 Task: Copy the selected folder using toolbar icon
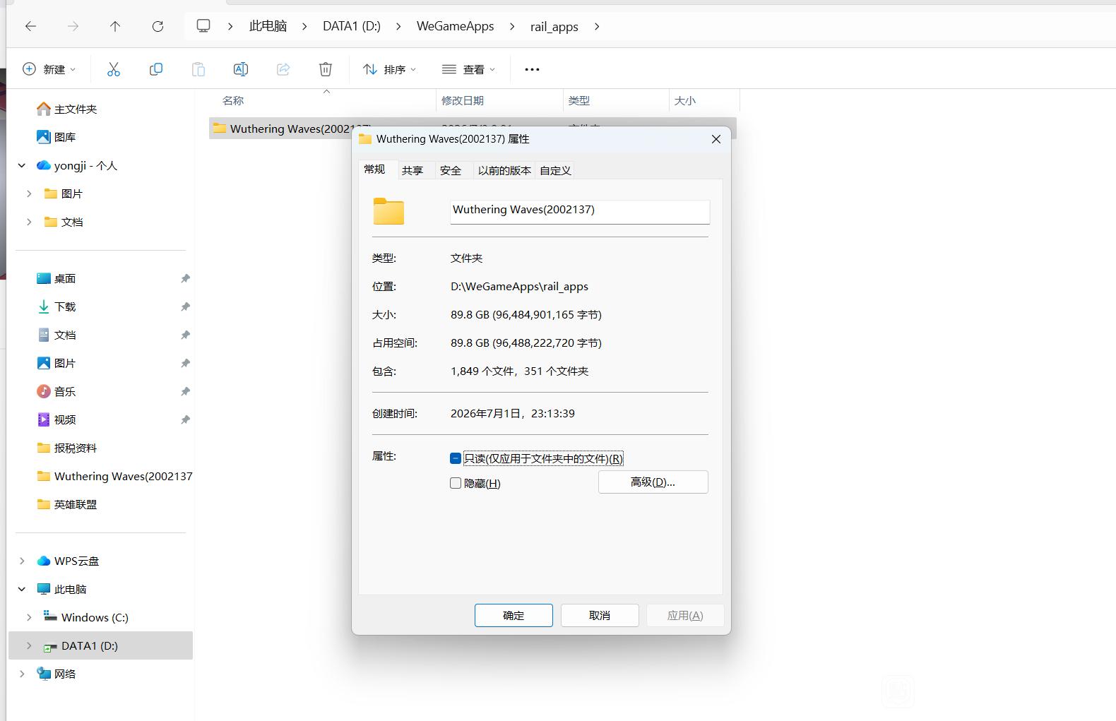pyautogui.click(x=156, y=69)
